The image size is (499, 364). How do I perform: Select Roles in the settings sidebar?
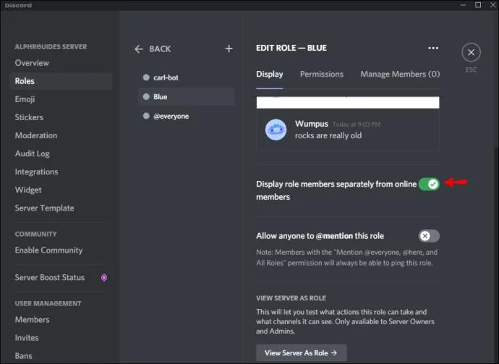point(61,81)
